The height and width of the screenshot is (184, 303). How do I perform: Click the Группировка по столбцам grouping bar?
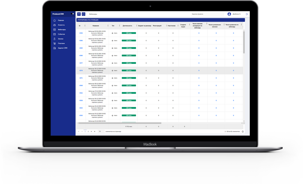pos(161,20)
